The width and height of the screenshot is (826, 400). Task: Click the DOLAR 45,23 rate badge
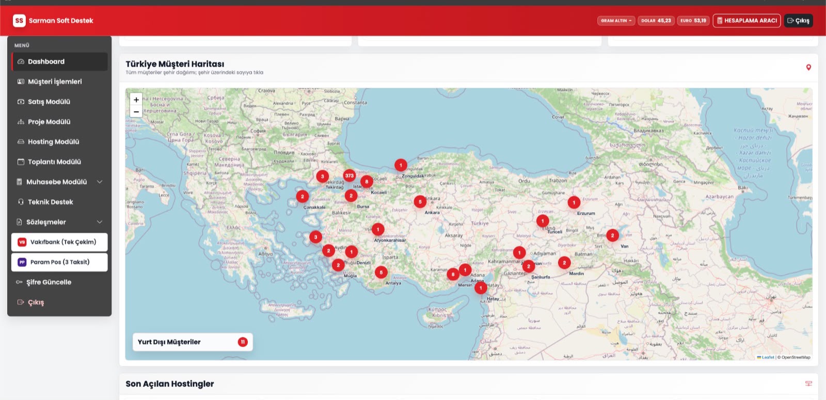pos(656,21)
